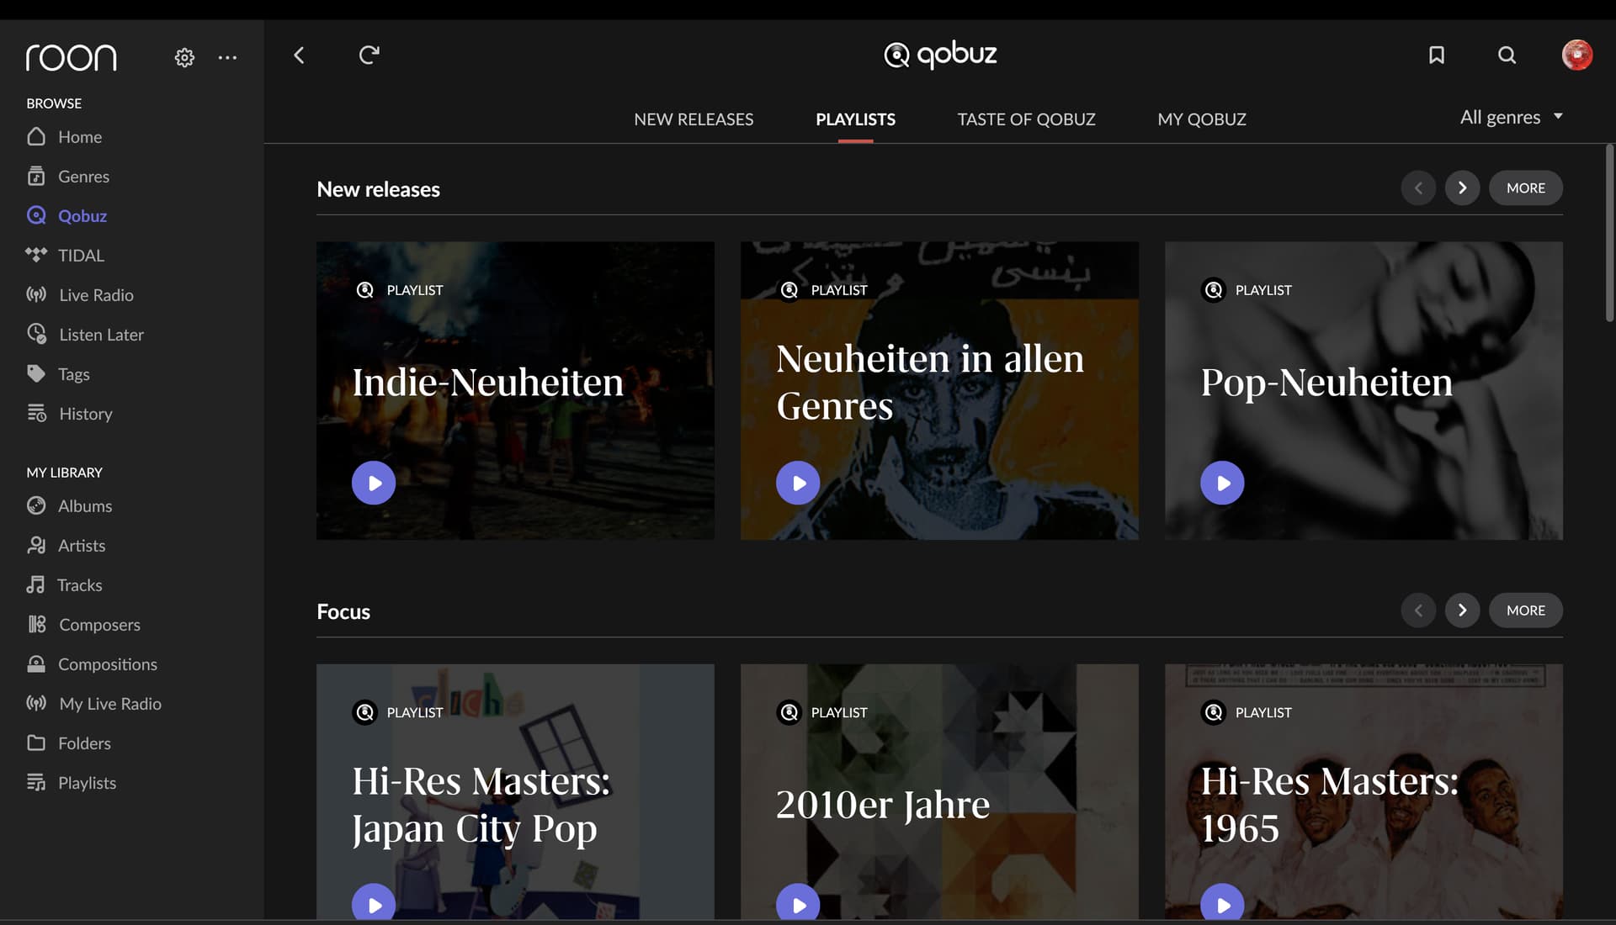This screenshot has width=1616, height=925.
Task: Go back with the left arrow
Action: (x=299, y=55)
